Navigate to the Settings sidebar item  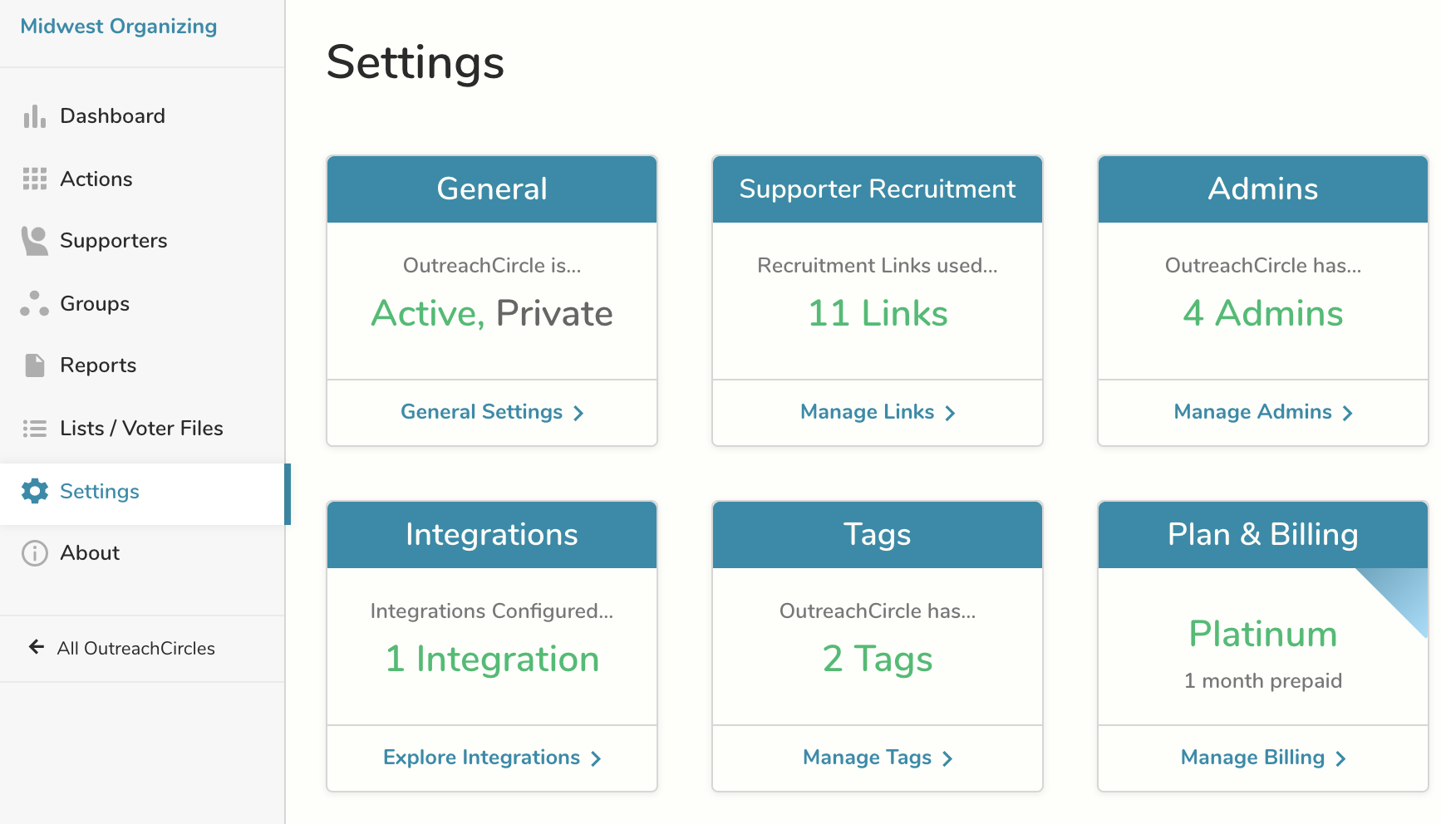click(x=99, y=491)
